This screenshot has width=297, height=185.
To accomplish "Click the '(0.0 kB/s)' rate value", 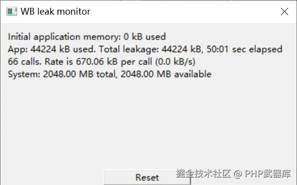I will (175, 62).
